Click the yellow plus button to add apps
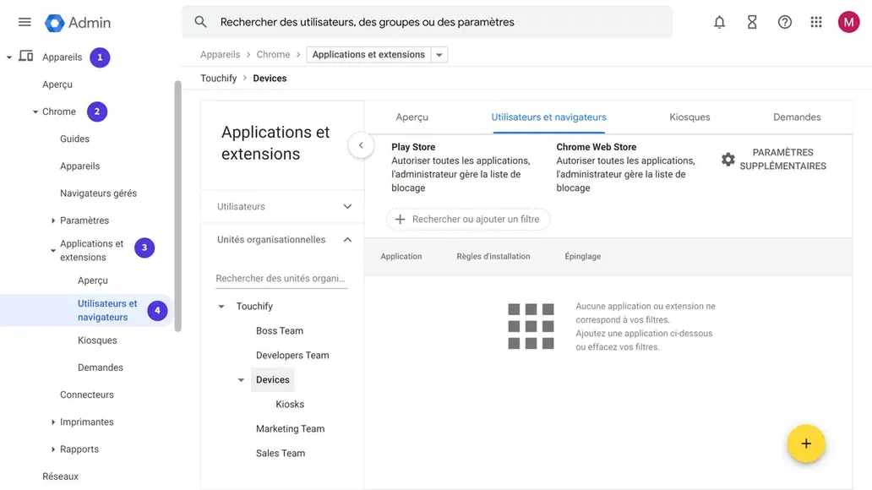This screenshot has height=490, width=872. pos(806,443)
